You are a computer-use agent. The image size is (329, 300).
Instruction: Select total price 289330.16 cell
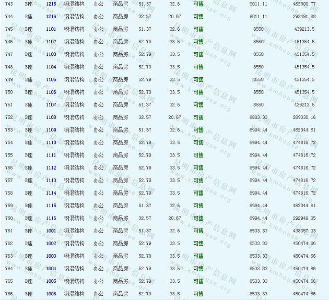304,117
